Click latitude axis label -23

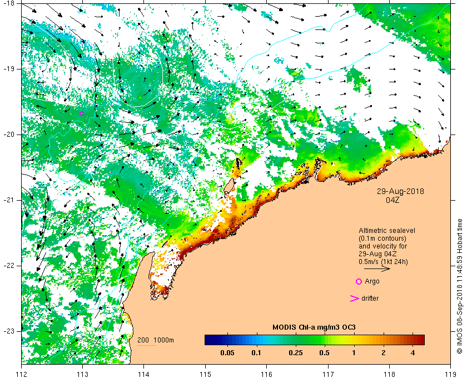click(x=9, y=331)
